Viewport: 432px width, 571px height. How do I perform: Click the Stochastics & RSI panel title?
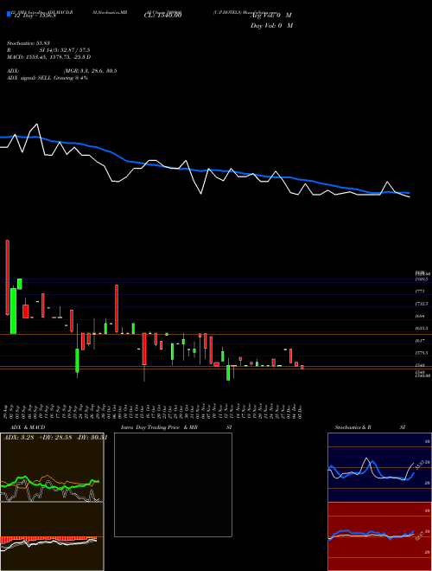click(x=370, y=427)
